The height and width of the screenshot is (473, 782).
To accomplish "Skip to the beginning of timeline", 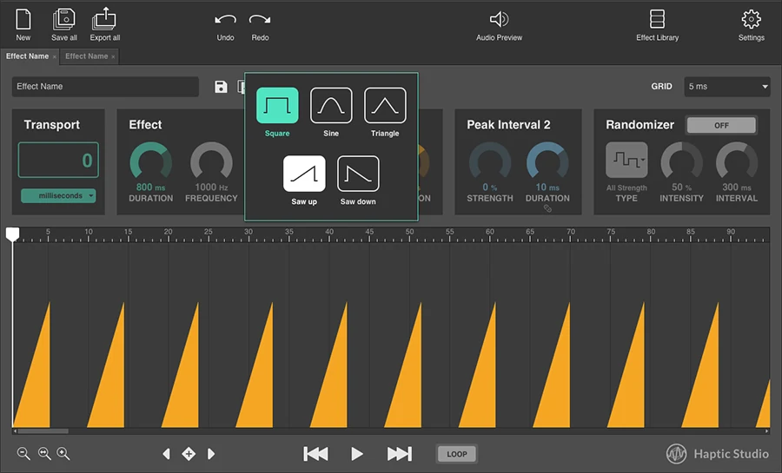I will coord(315,454).
